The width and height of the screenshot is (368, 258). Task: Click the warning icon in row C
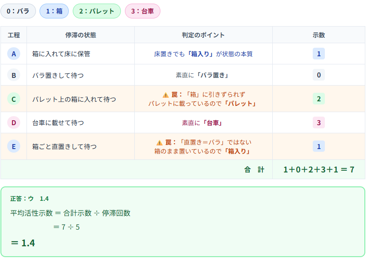pyautogui.click(x=165, y=95)
